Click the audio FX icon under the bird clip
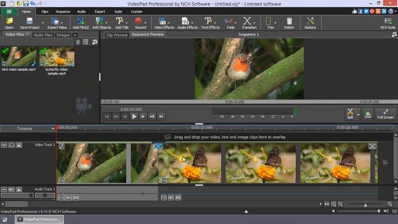Screen dimensions: 398x224 click(x=62, y=197)
